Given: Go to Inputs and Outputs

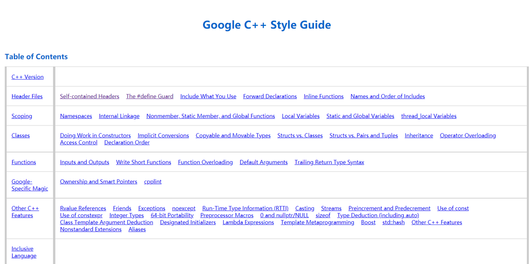Looking at the screenshot, I should click(x=85, y=162).
